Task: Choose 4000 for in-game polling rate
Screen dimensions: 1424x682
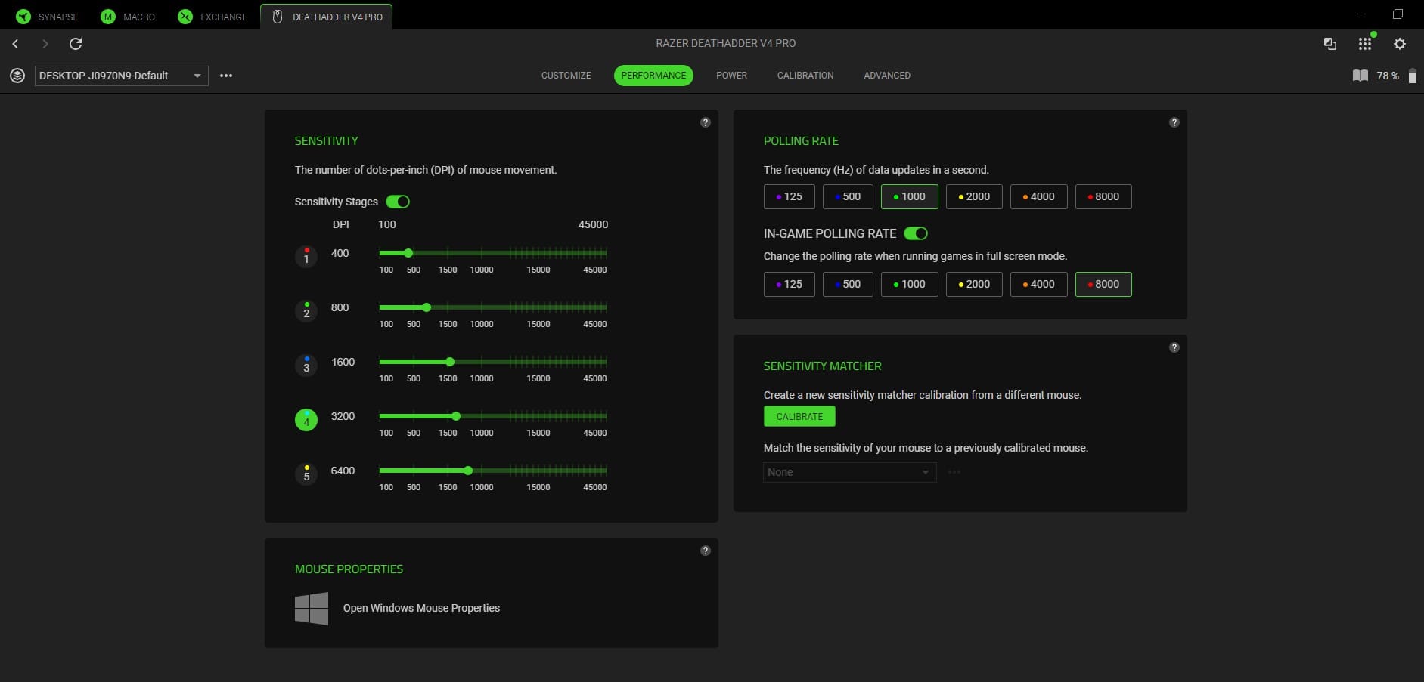Action: (x=1038, y=284)
